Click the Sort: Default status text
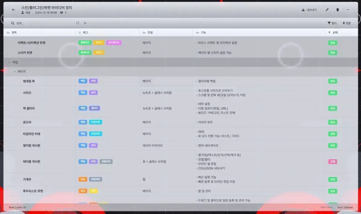 point(345,207)
